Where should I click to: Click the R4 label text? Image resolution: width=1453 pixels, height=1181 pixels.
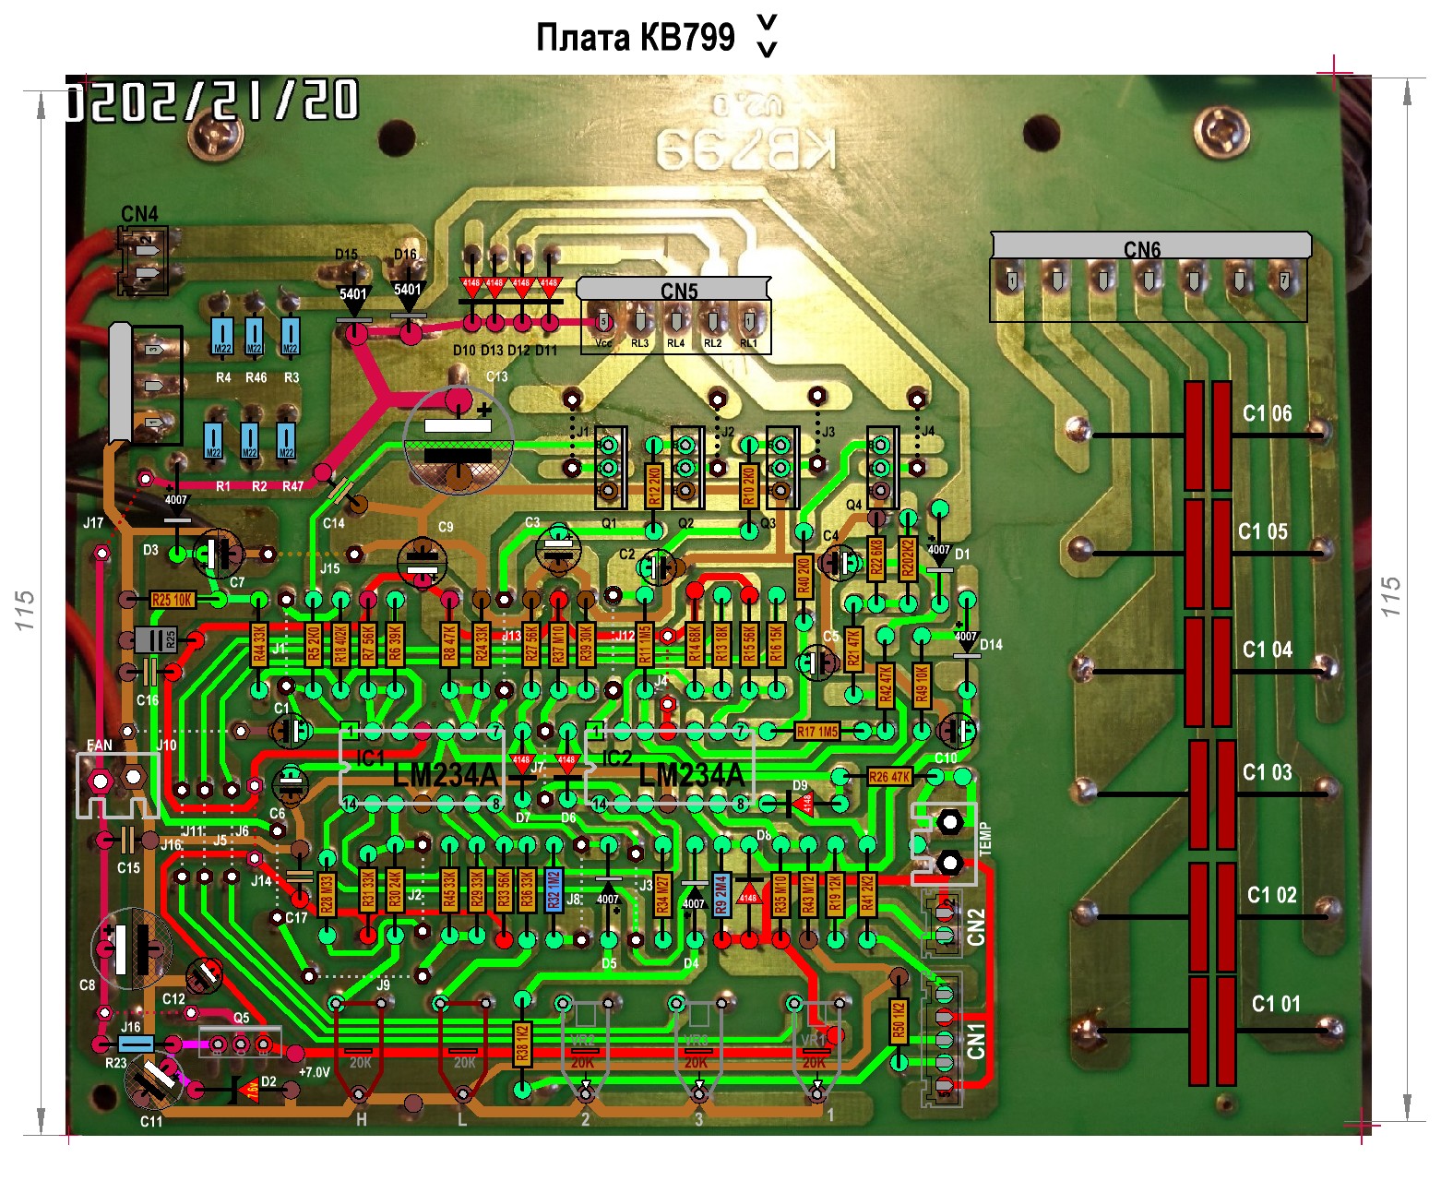[223, 377]
